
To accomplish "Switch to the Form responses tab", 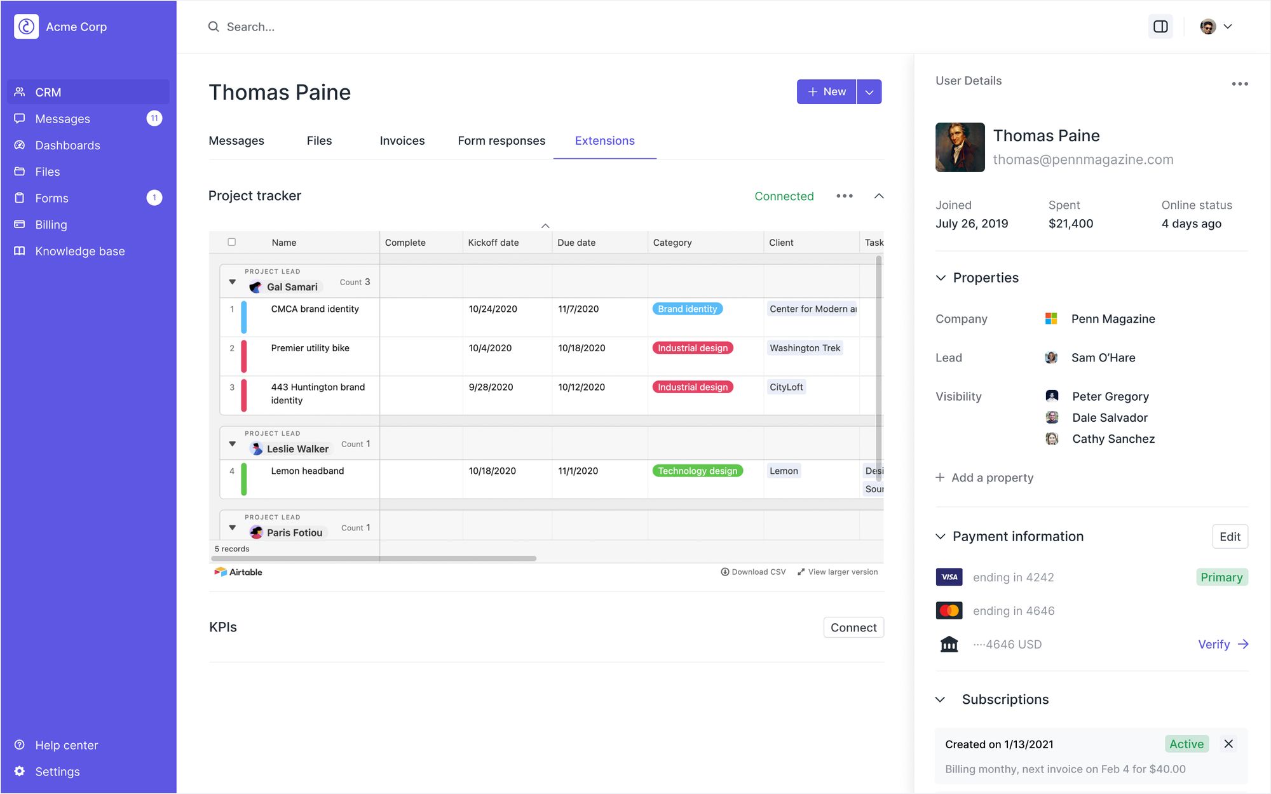I will [501, 141].
